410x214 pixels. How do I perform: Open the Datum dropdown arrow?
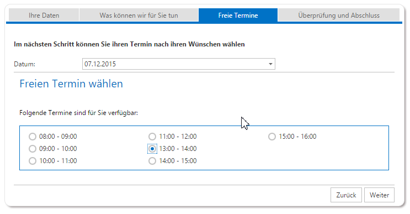270,64
